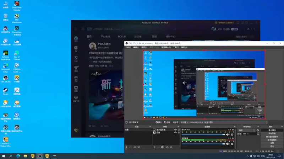Open the 场景集合(S) menu in OBS
Viewport: 284px width, 159px height.
[166, 47]
